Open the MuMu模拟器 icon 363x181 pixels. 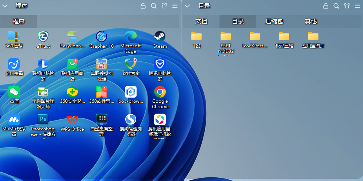coord(14,119)
